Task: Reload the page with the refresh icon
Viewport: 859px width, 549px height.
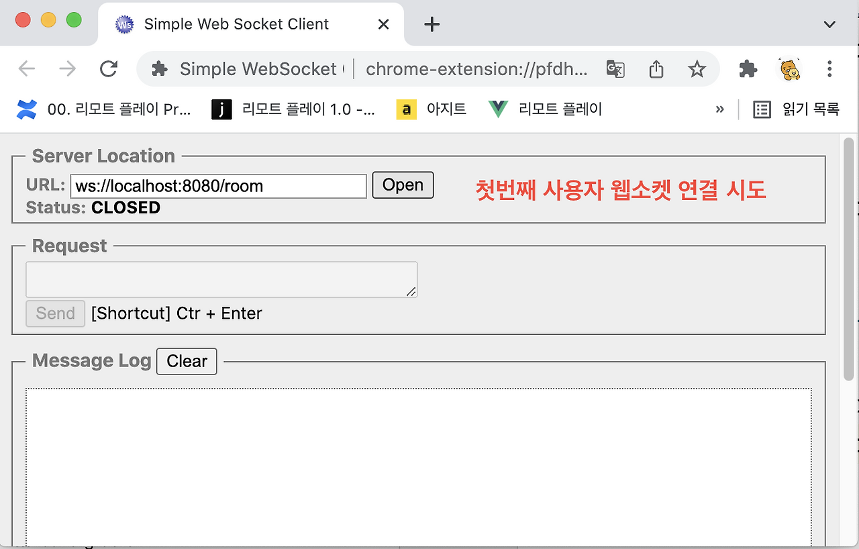Action: coord(109,68)
